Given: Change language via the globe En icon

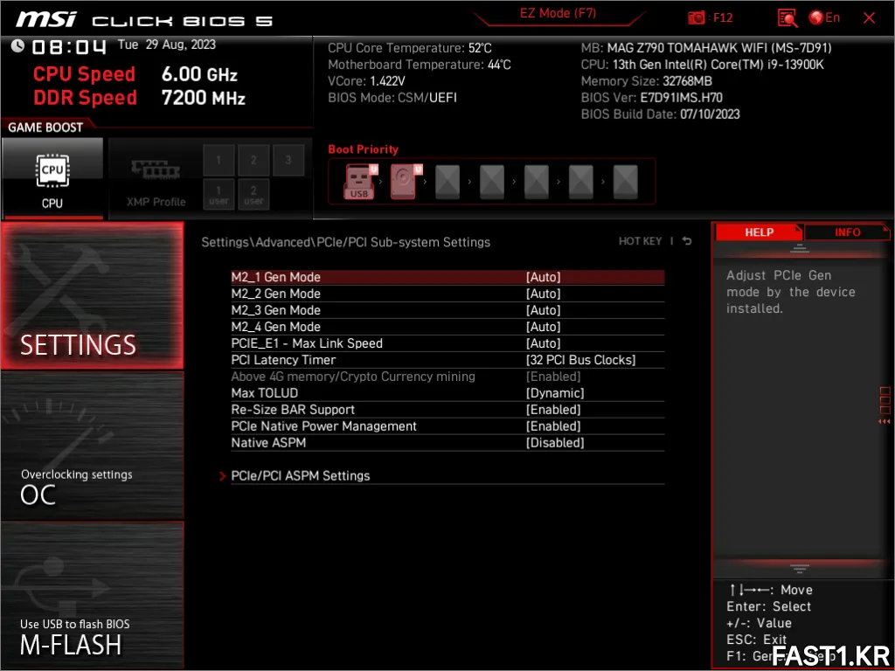Looking at the screenshot, I should click(x=824, y=17).
